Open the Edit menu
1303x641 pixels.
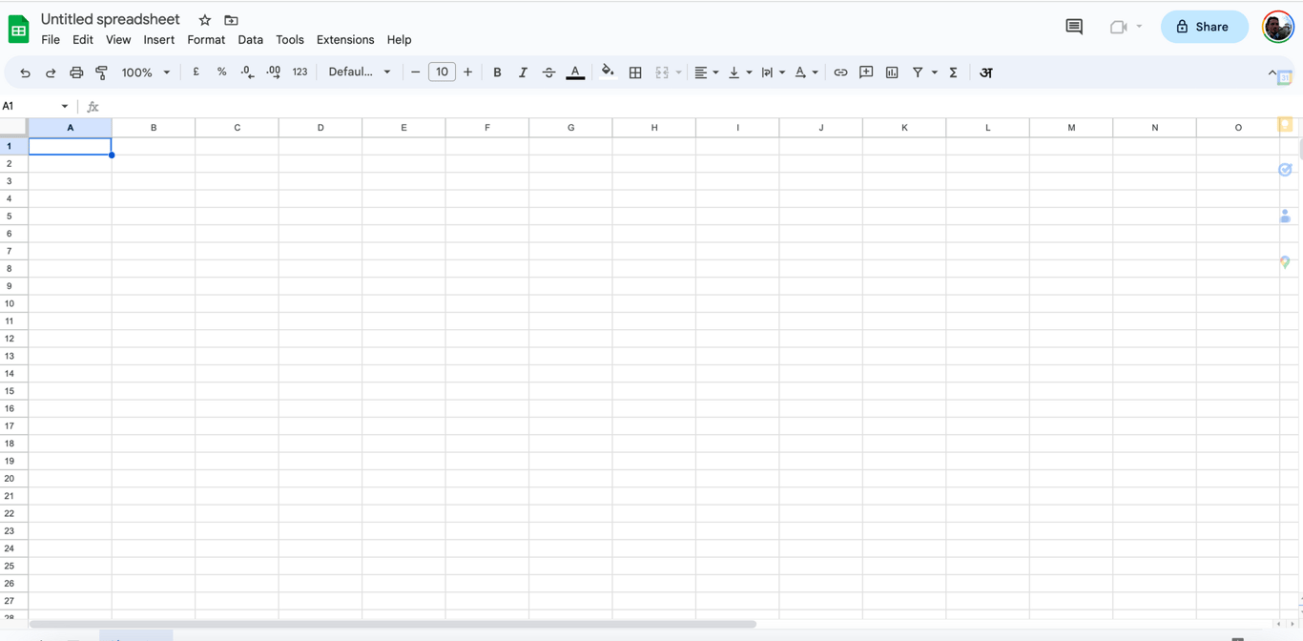[83, 40]
